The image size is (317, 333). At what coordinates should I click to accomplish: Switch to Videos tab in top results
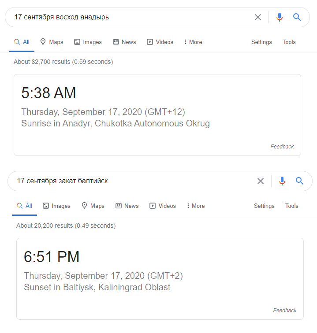tap(160, 42)
